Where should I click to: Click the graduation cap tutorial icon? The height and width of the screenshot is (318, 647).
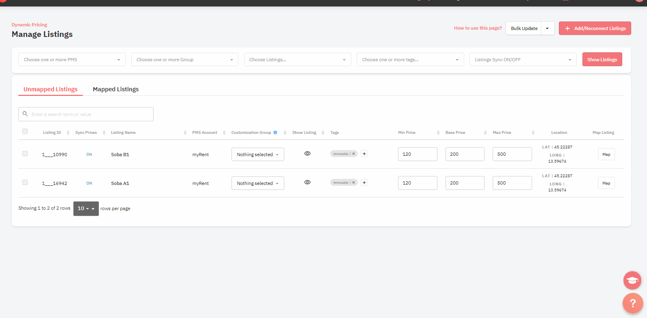(632, 280)
